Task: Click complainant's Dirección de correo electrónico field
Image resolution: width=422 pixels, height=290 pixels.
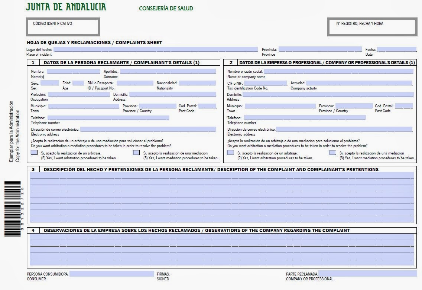Action: tap(148, 129)
